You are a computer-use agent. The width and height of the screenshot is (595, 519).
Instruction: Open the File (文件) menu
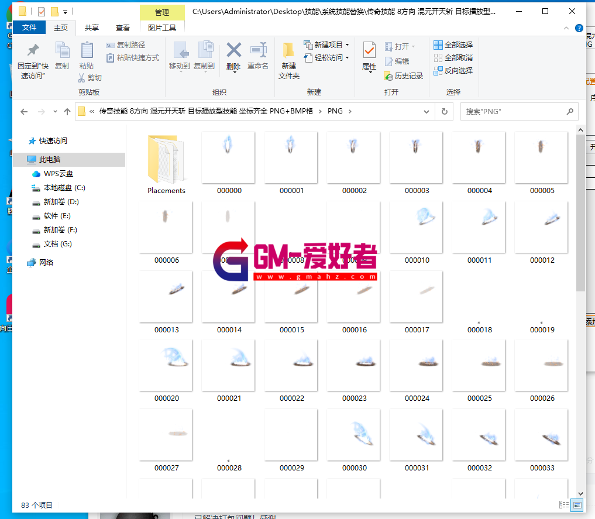pyautogui.click(x=29, y=28)
